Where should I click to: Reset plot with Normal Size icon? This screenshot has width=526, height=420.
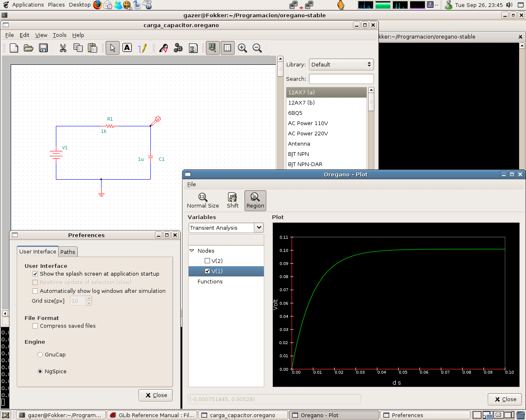tap(203, 201)
